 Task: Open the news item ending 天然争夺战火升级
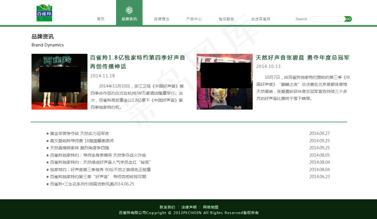[x=98, y=155]
